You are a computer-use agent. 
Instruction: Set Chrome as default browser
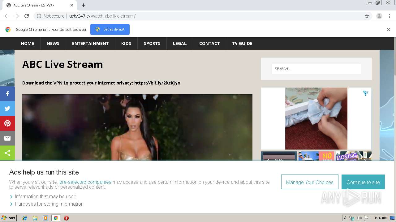(110, 29)
